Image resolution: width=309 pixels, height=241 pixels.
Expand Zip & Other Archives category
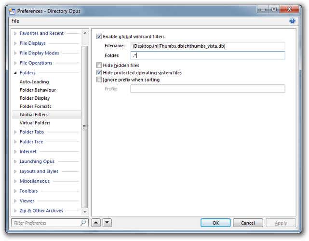pos(15,211)
